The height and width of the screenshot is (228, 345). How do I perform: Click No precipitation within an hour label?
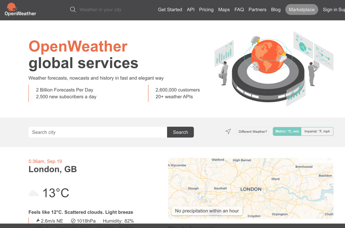pos(207,211)
